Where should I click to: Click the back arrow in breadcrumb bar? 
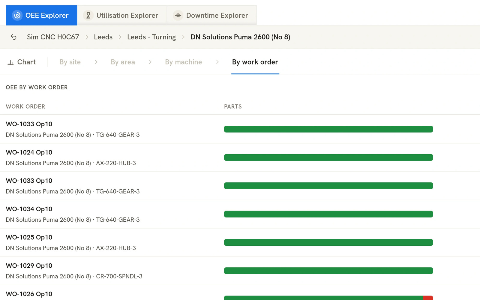(13, 37)
